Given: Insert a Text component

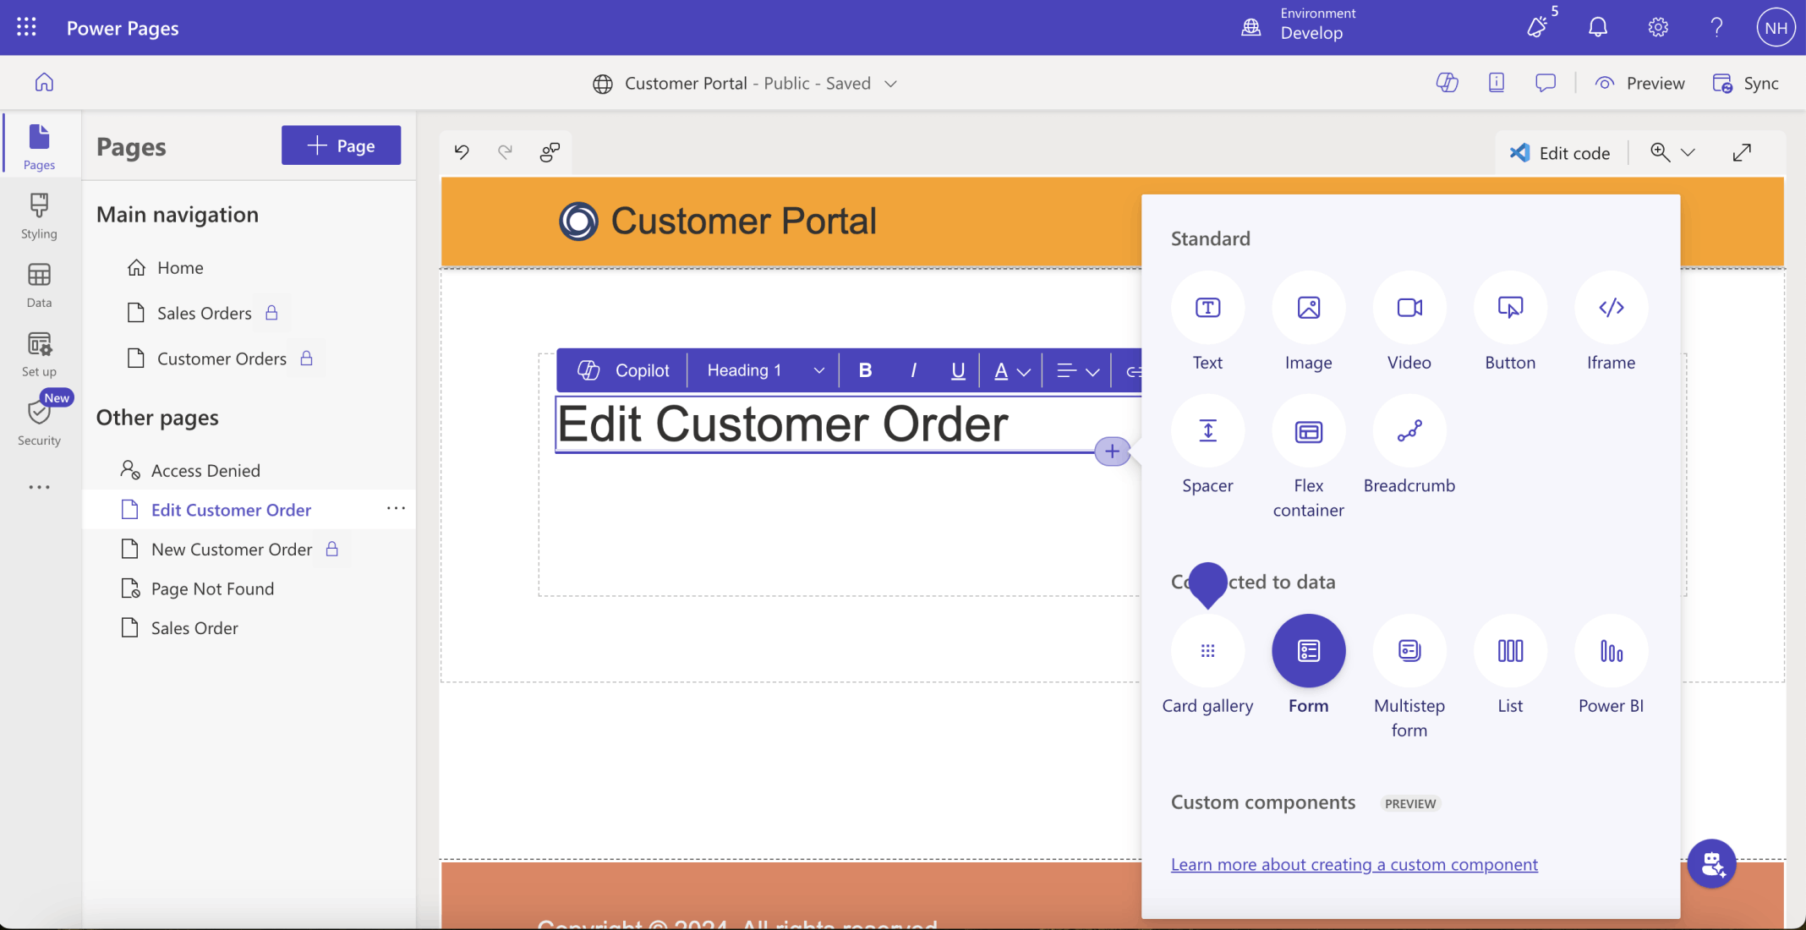Looking at the screenshot, I should pyautogui.click(x=1207, y=308).
